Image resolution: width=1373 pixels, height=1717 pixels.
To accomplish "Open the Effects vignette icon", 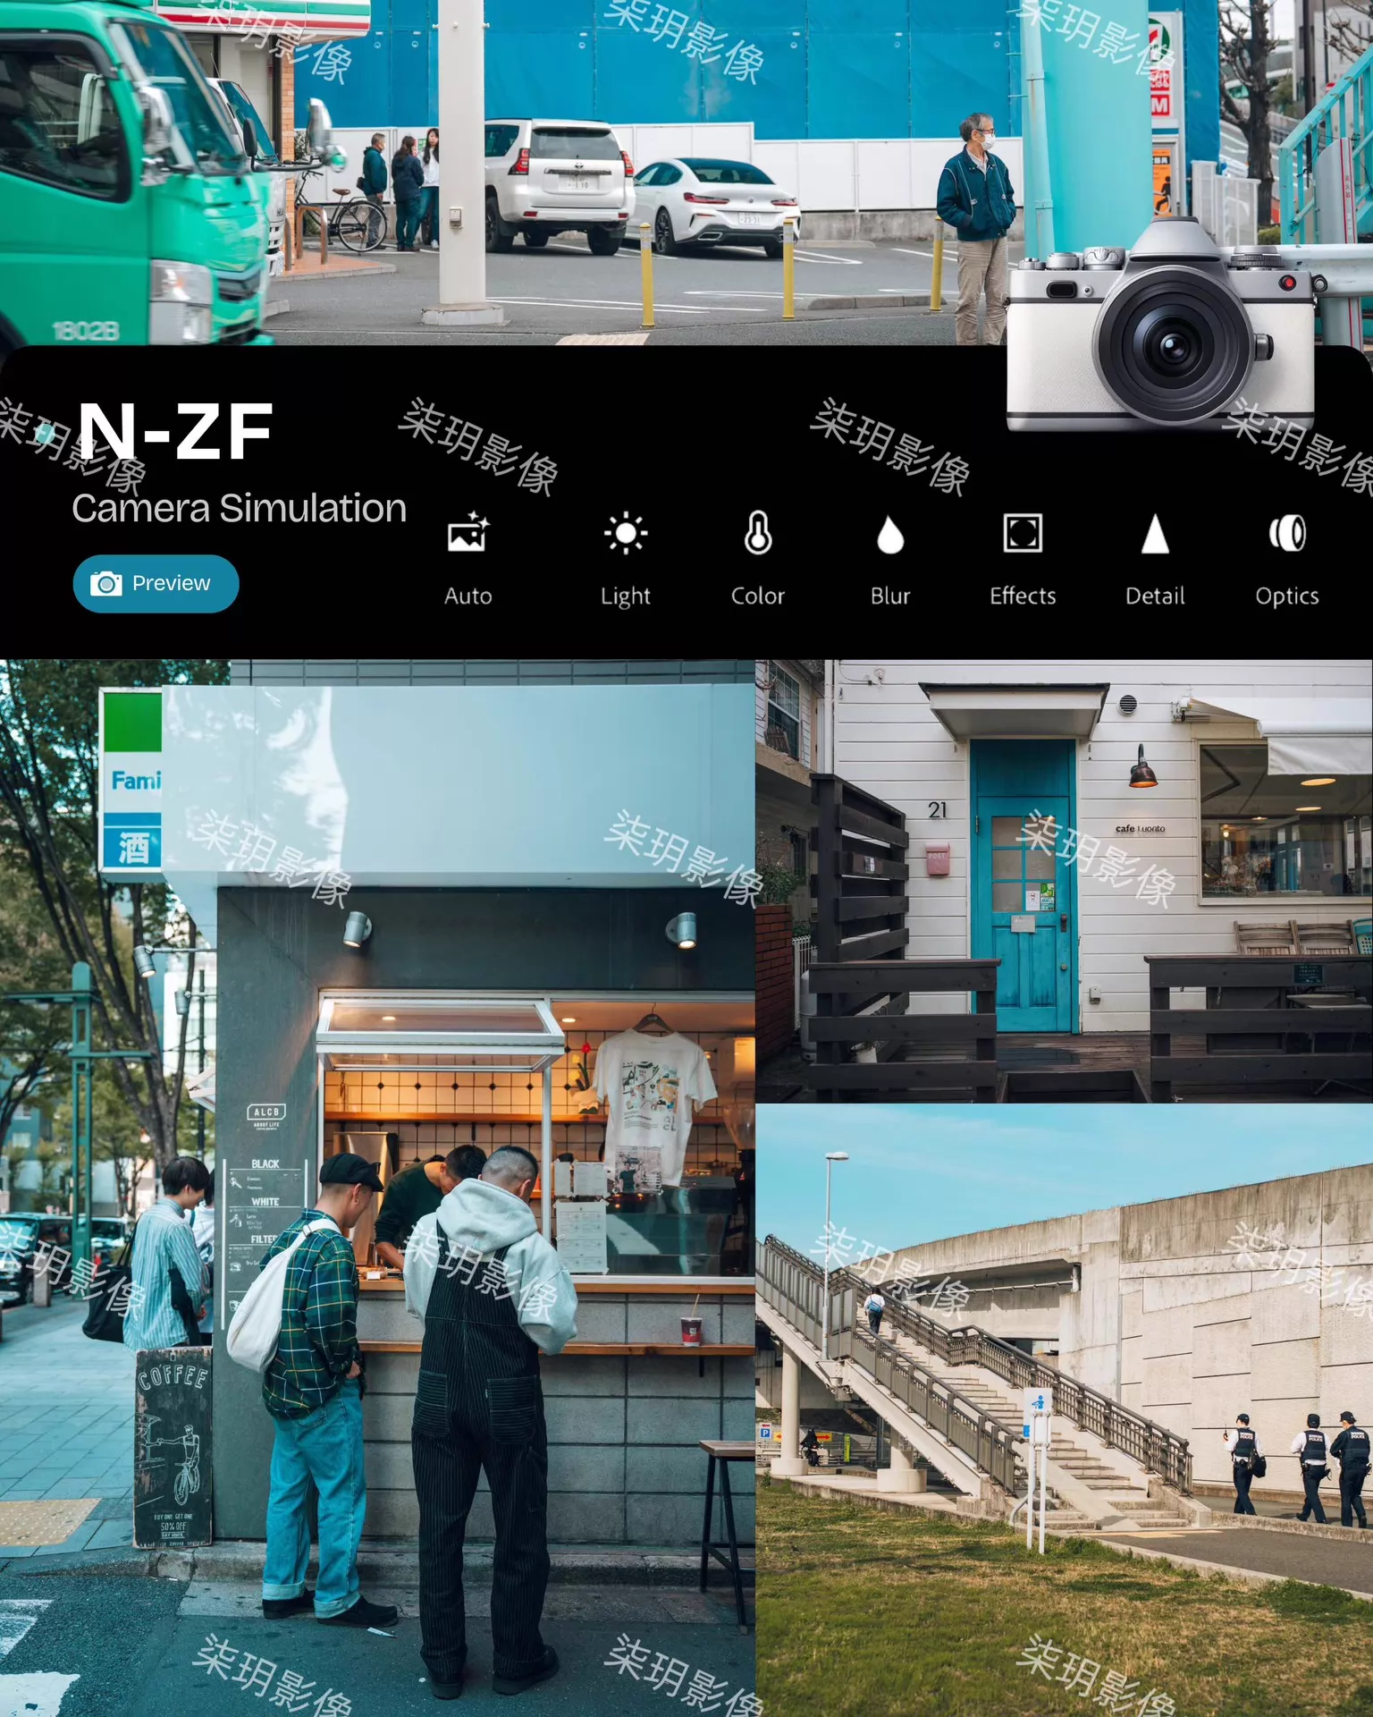I will pyautogui.click(x=1023, y=533).
